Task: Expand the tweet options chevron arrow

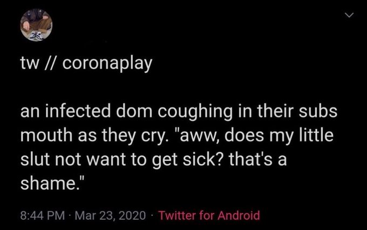Action: pos(349,15)
